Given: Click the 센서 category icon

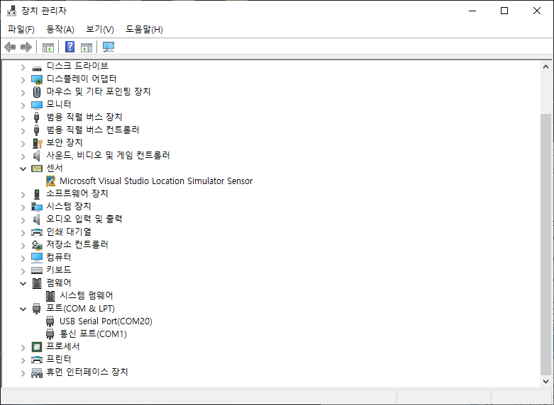Looking at the screenshot, I should click(x=37, y=169).
